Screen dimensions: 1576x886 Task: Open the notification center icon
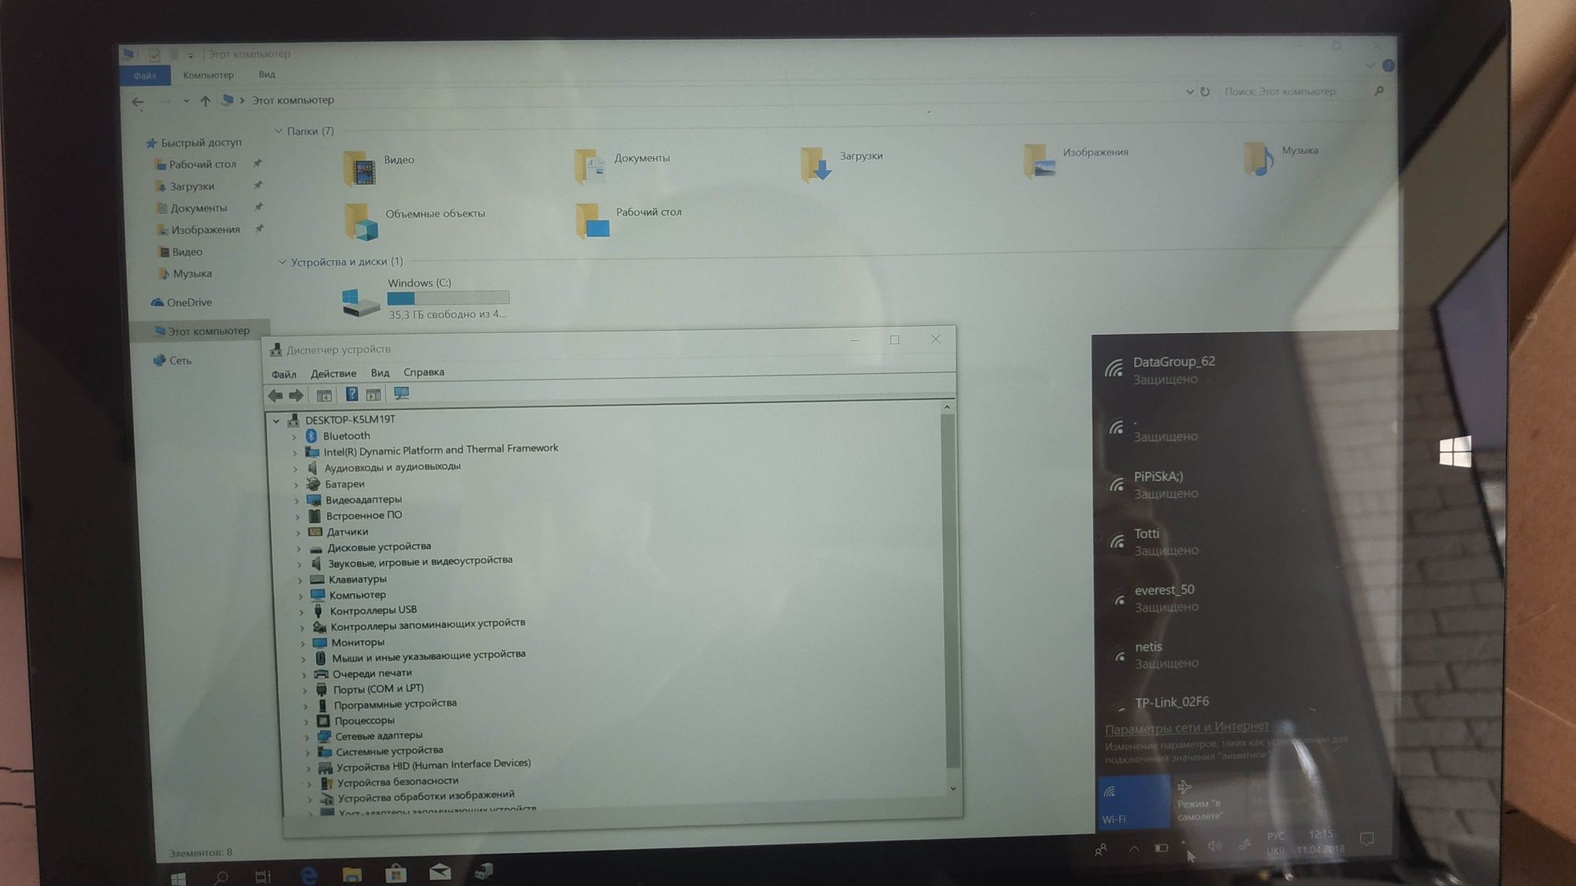click(x=1366, y=839)
